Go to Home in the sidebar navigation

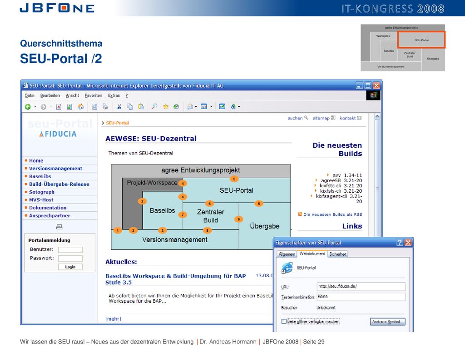[x=36, y=160]
